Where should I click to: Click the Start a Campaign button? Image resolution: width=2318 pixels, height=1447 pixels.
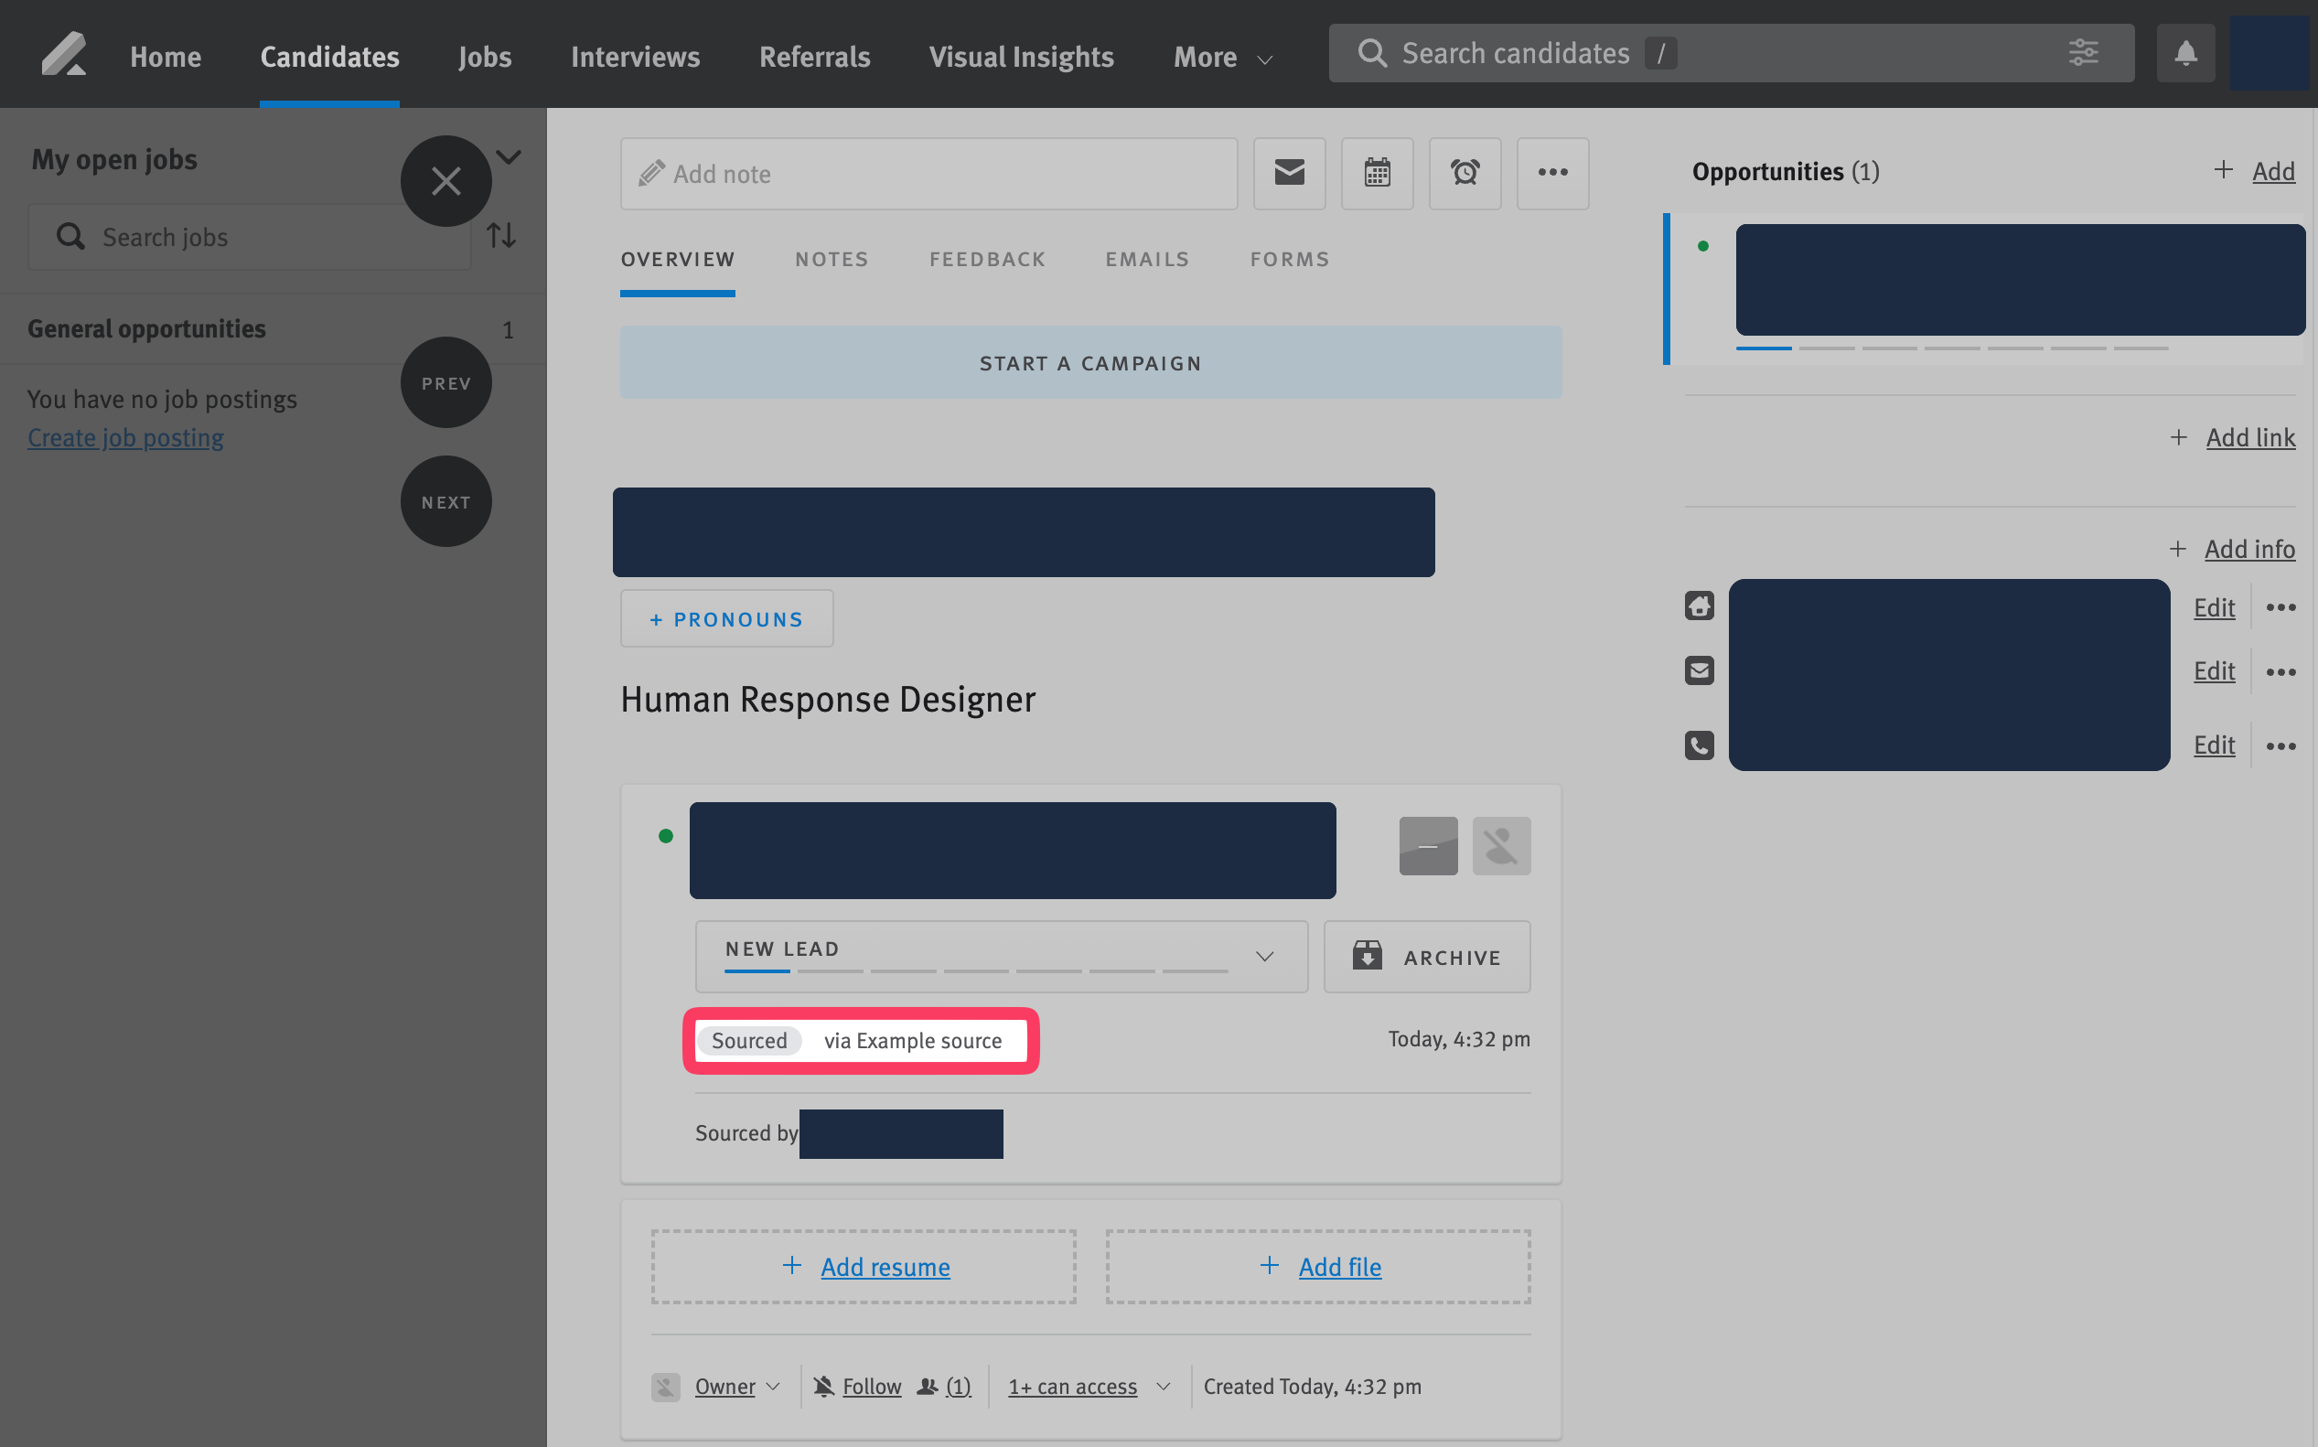[1090, 363]
